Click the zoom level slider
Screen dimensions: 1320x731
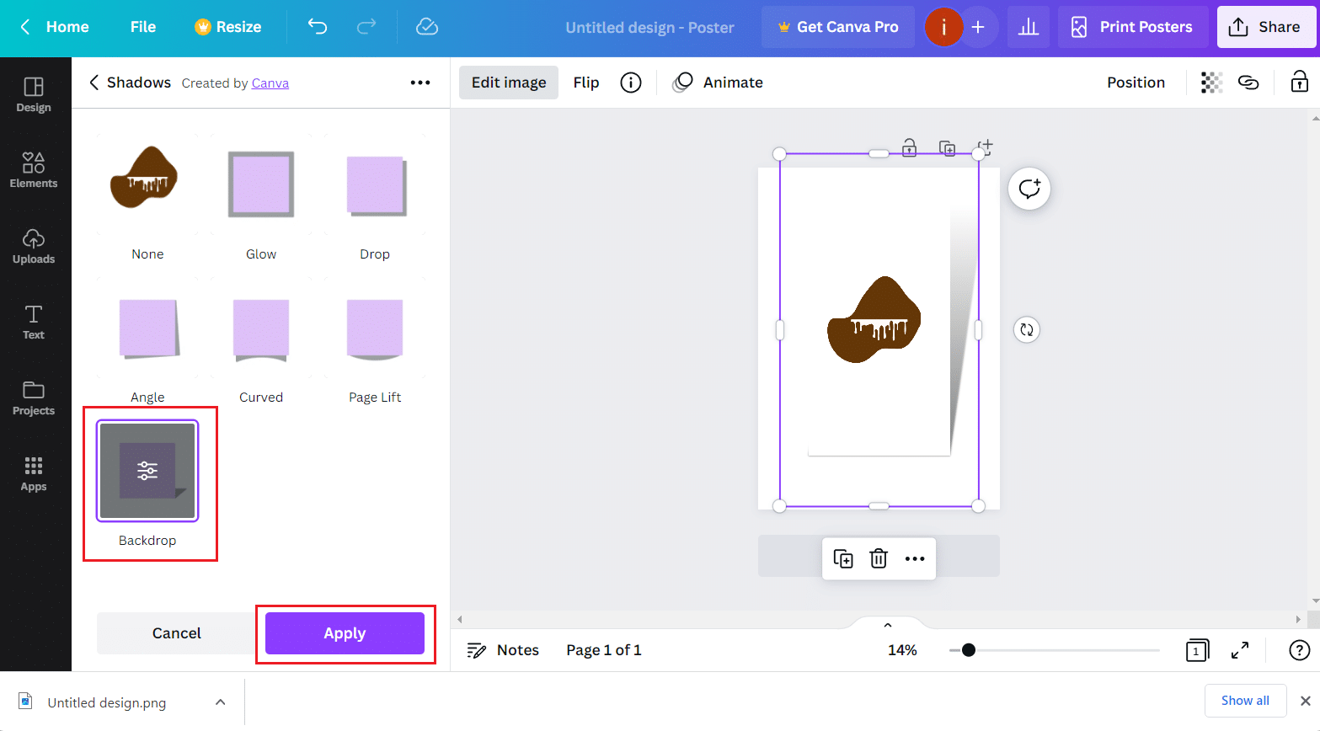[969, 649]
